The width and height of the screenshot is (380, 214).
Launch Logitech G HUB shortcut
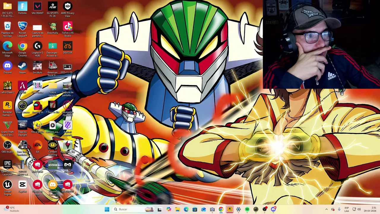click(x=37, y=49)
